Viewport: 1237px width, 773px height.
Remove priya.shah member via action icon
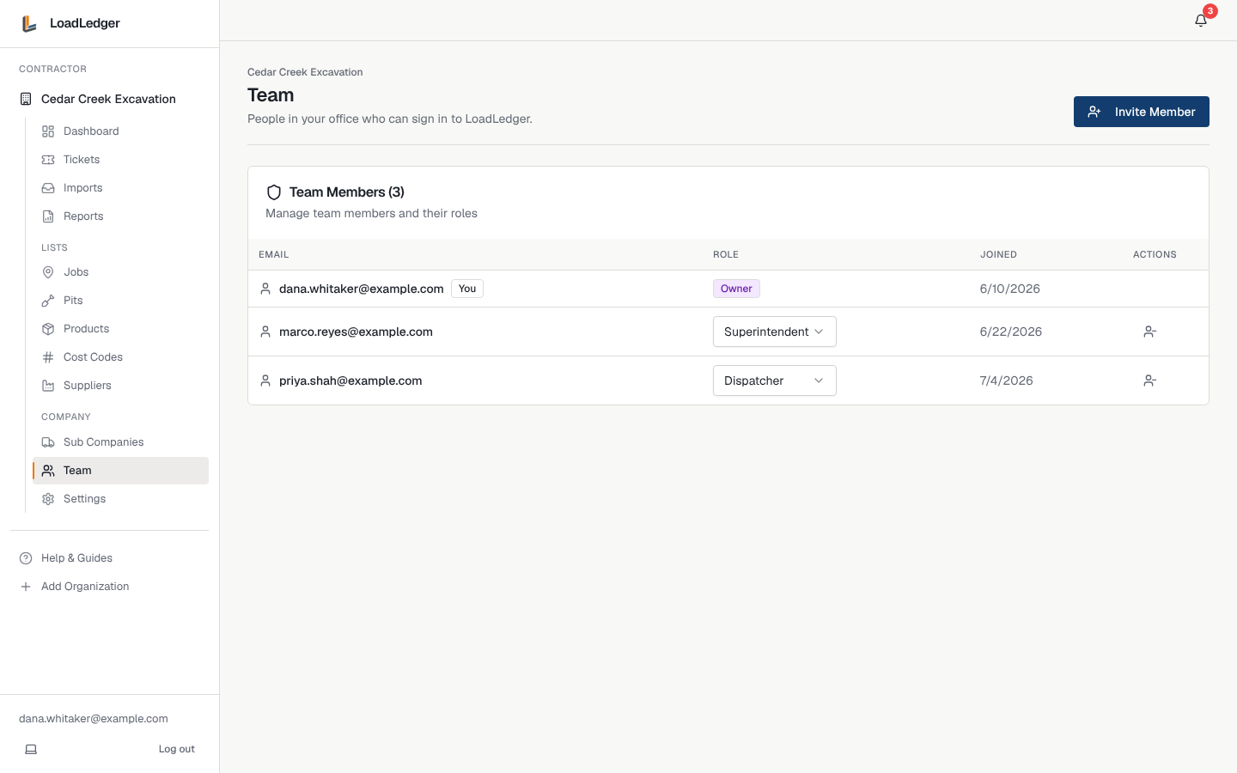point(1150,380)
